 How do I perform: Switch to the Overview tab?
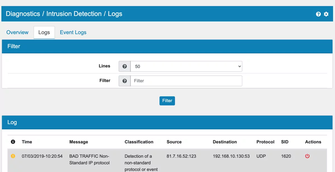(x=17, y=32)
